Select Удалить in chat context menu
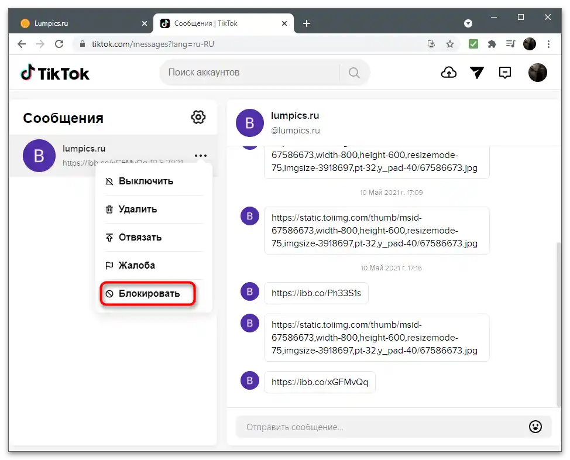This screenshot has width=570, height=460. 154,209
